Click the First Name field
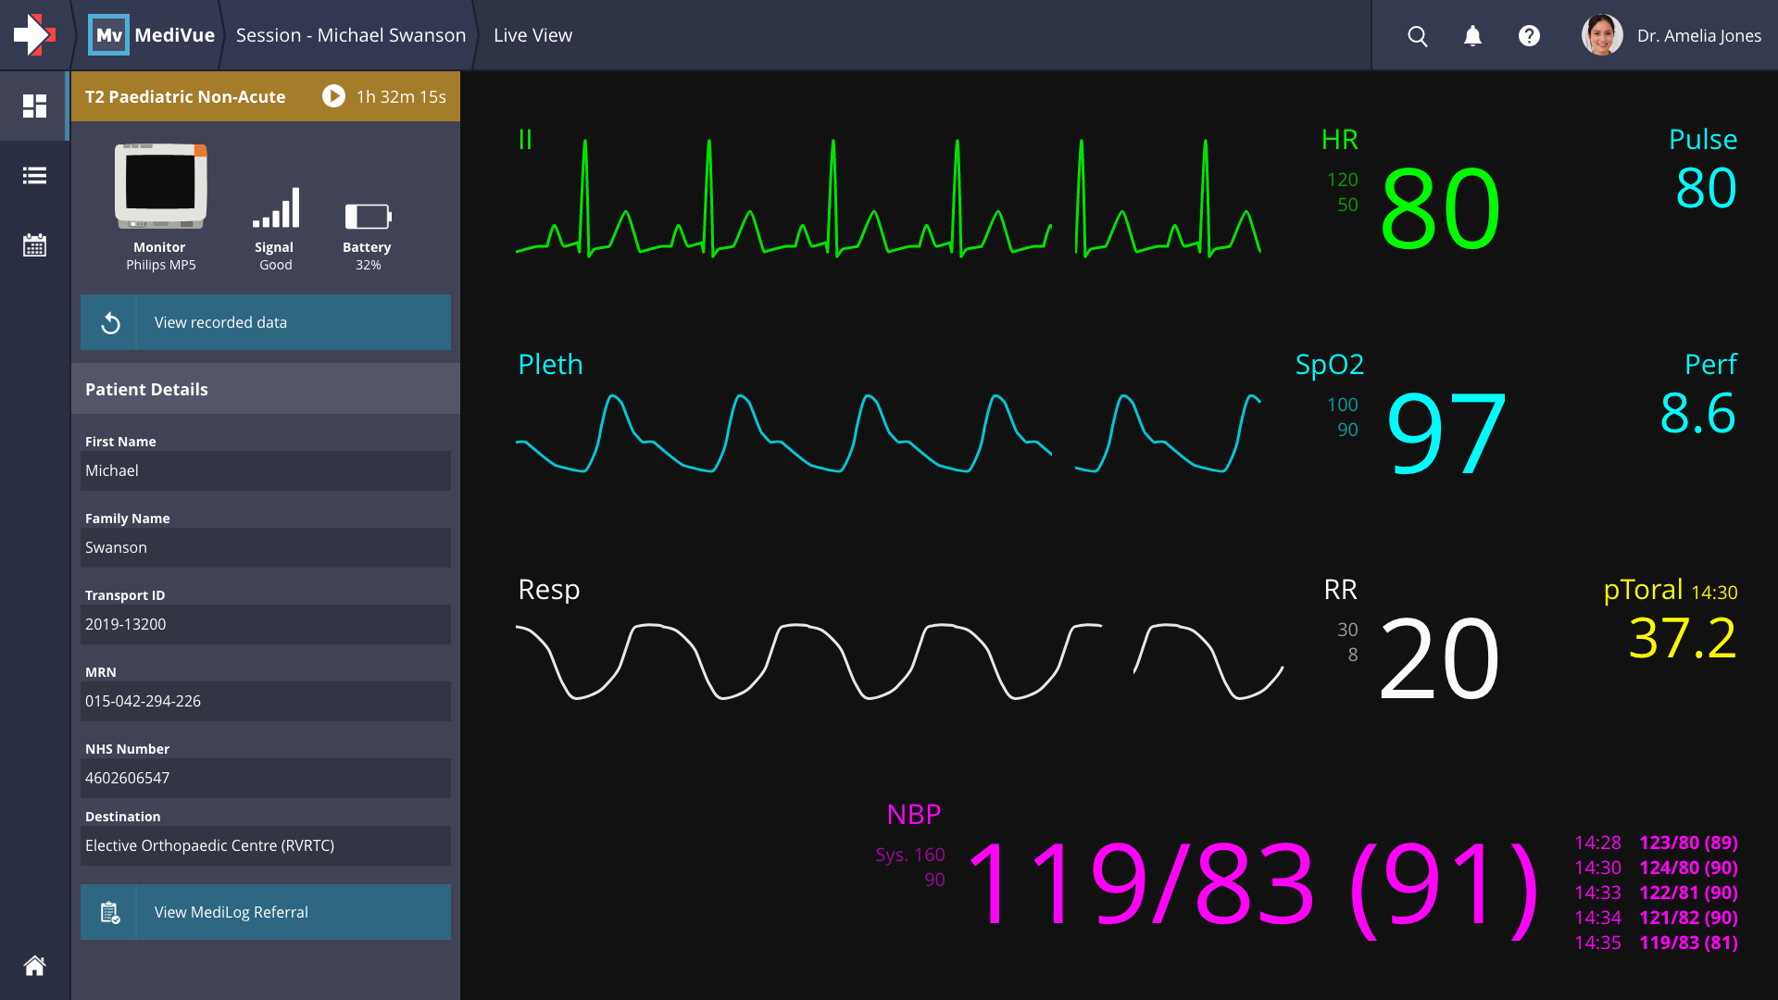The height and width of the screenshot is (1000, 1778). coord(266,470)
